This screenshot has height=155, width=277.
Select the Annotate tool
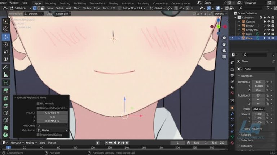6,67
